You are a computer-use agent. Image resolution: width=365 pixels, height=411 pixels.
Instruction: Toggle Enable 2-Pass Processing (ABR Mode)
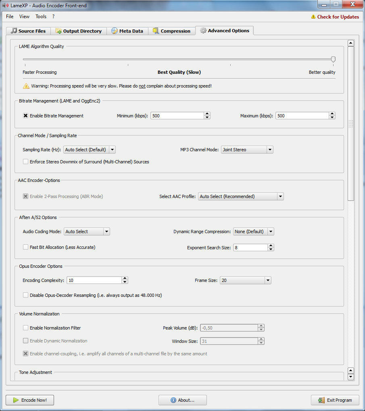pos(25,196)
